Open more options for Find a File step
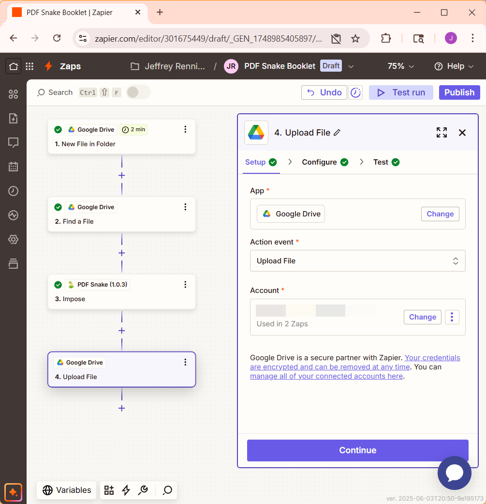The image size is (486, 504). coord(185,207)
